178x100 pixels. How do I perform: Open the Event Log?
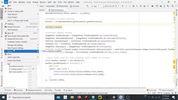pyautogui.click(x=151, y=90)
